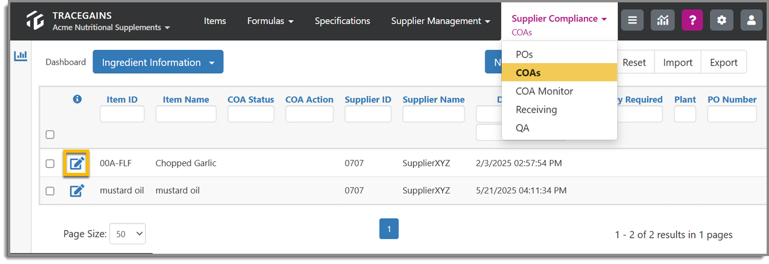This screenshot has width=769, height=264.
Task: Sort by Item ID column header
Action: [122, 99]
